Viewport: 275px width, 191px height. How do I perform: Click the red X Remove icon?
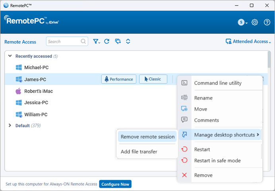click(x=184, y=175)
